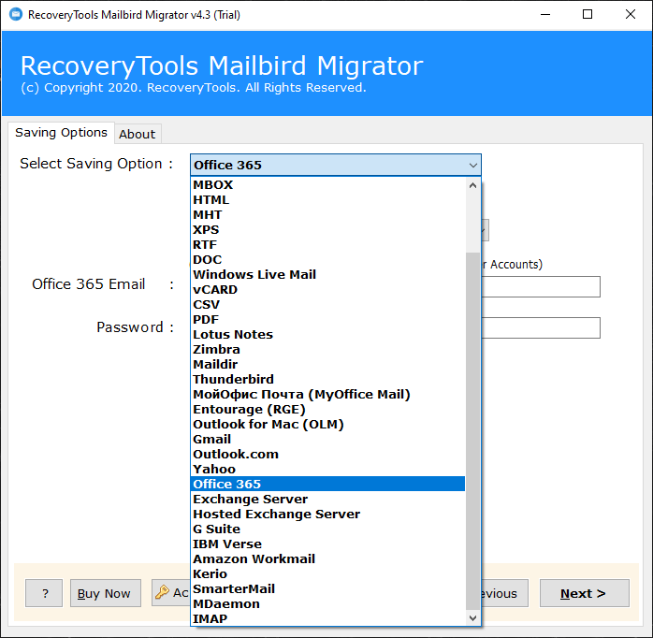Pick Maildir from the list
Image resolution: width=653 pixels, height=638 pixels.
(327, 365)
